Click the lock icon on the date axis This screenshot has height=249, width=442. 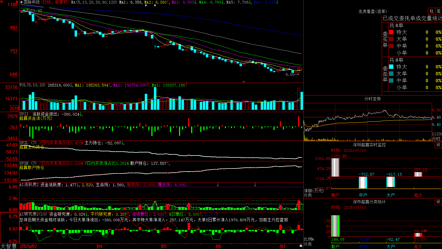pyautogui.click(x=301, y=246)
